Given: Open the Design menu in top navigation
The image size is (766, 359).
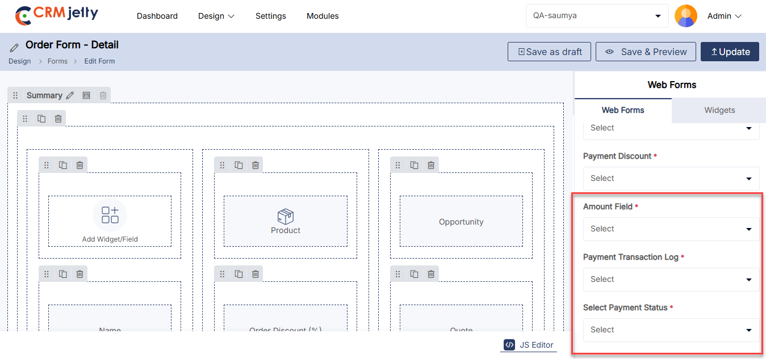Looking at the screenshot, I should (x=216, y=16).
